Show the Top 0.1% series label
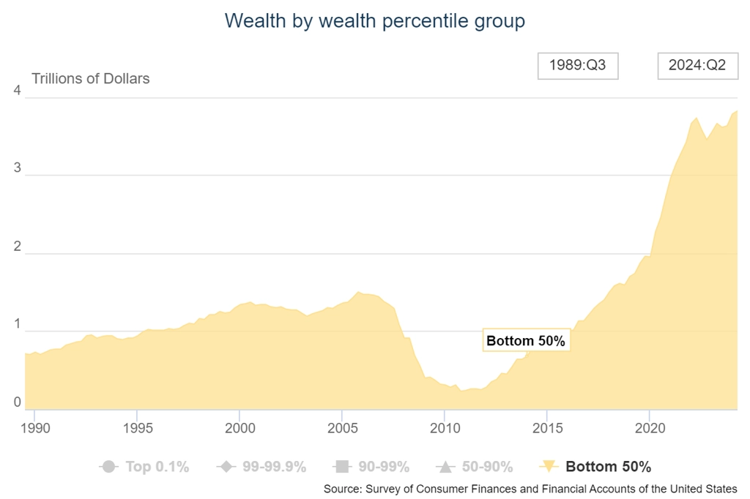The image size is (750, 499). (157, 467)
